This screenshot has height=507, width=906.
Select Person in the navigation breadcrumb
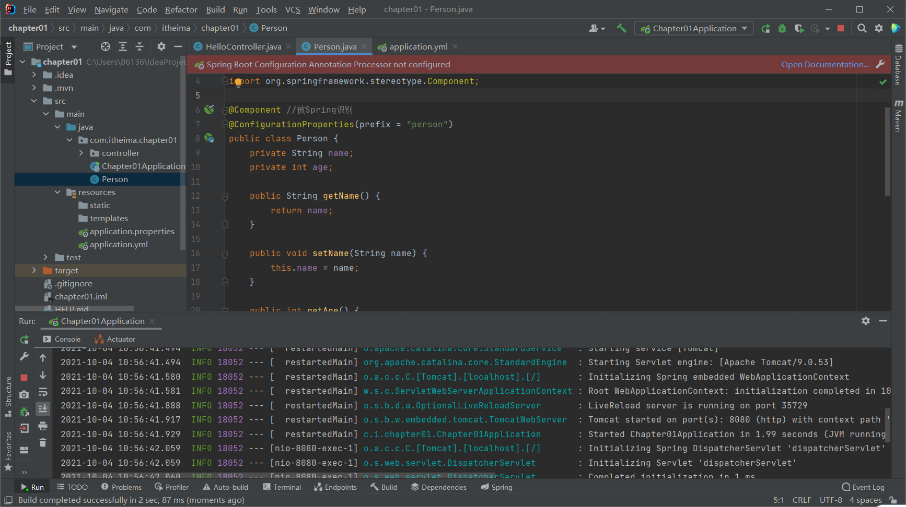click(273, 28)
